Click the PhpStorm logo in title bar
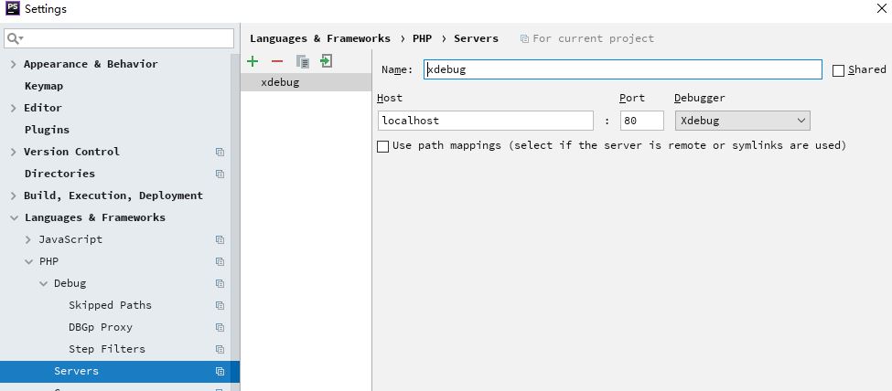Screen dimensions: 892x391 (x=12, y=9)
